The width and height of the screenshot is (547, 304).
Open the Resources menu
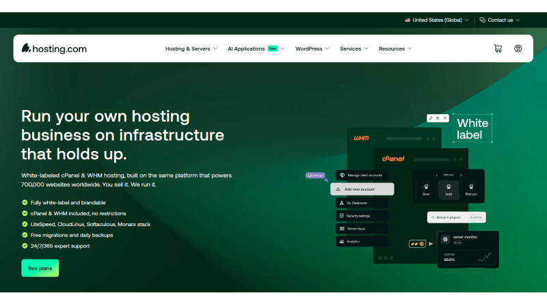pos(395,49)
